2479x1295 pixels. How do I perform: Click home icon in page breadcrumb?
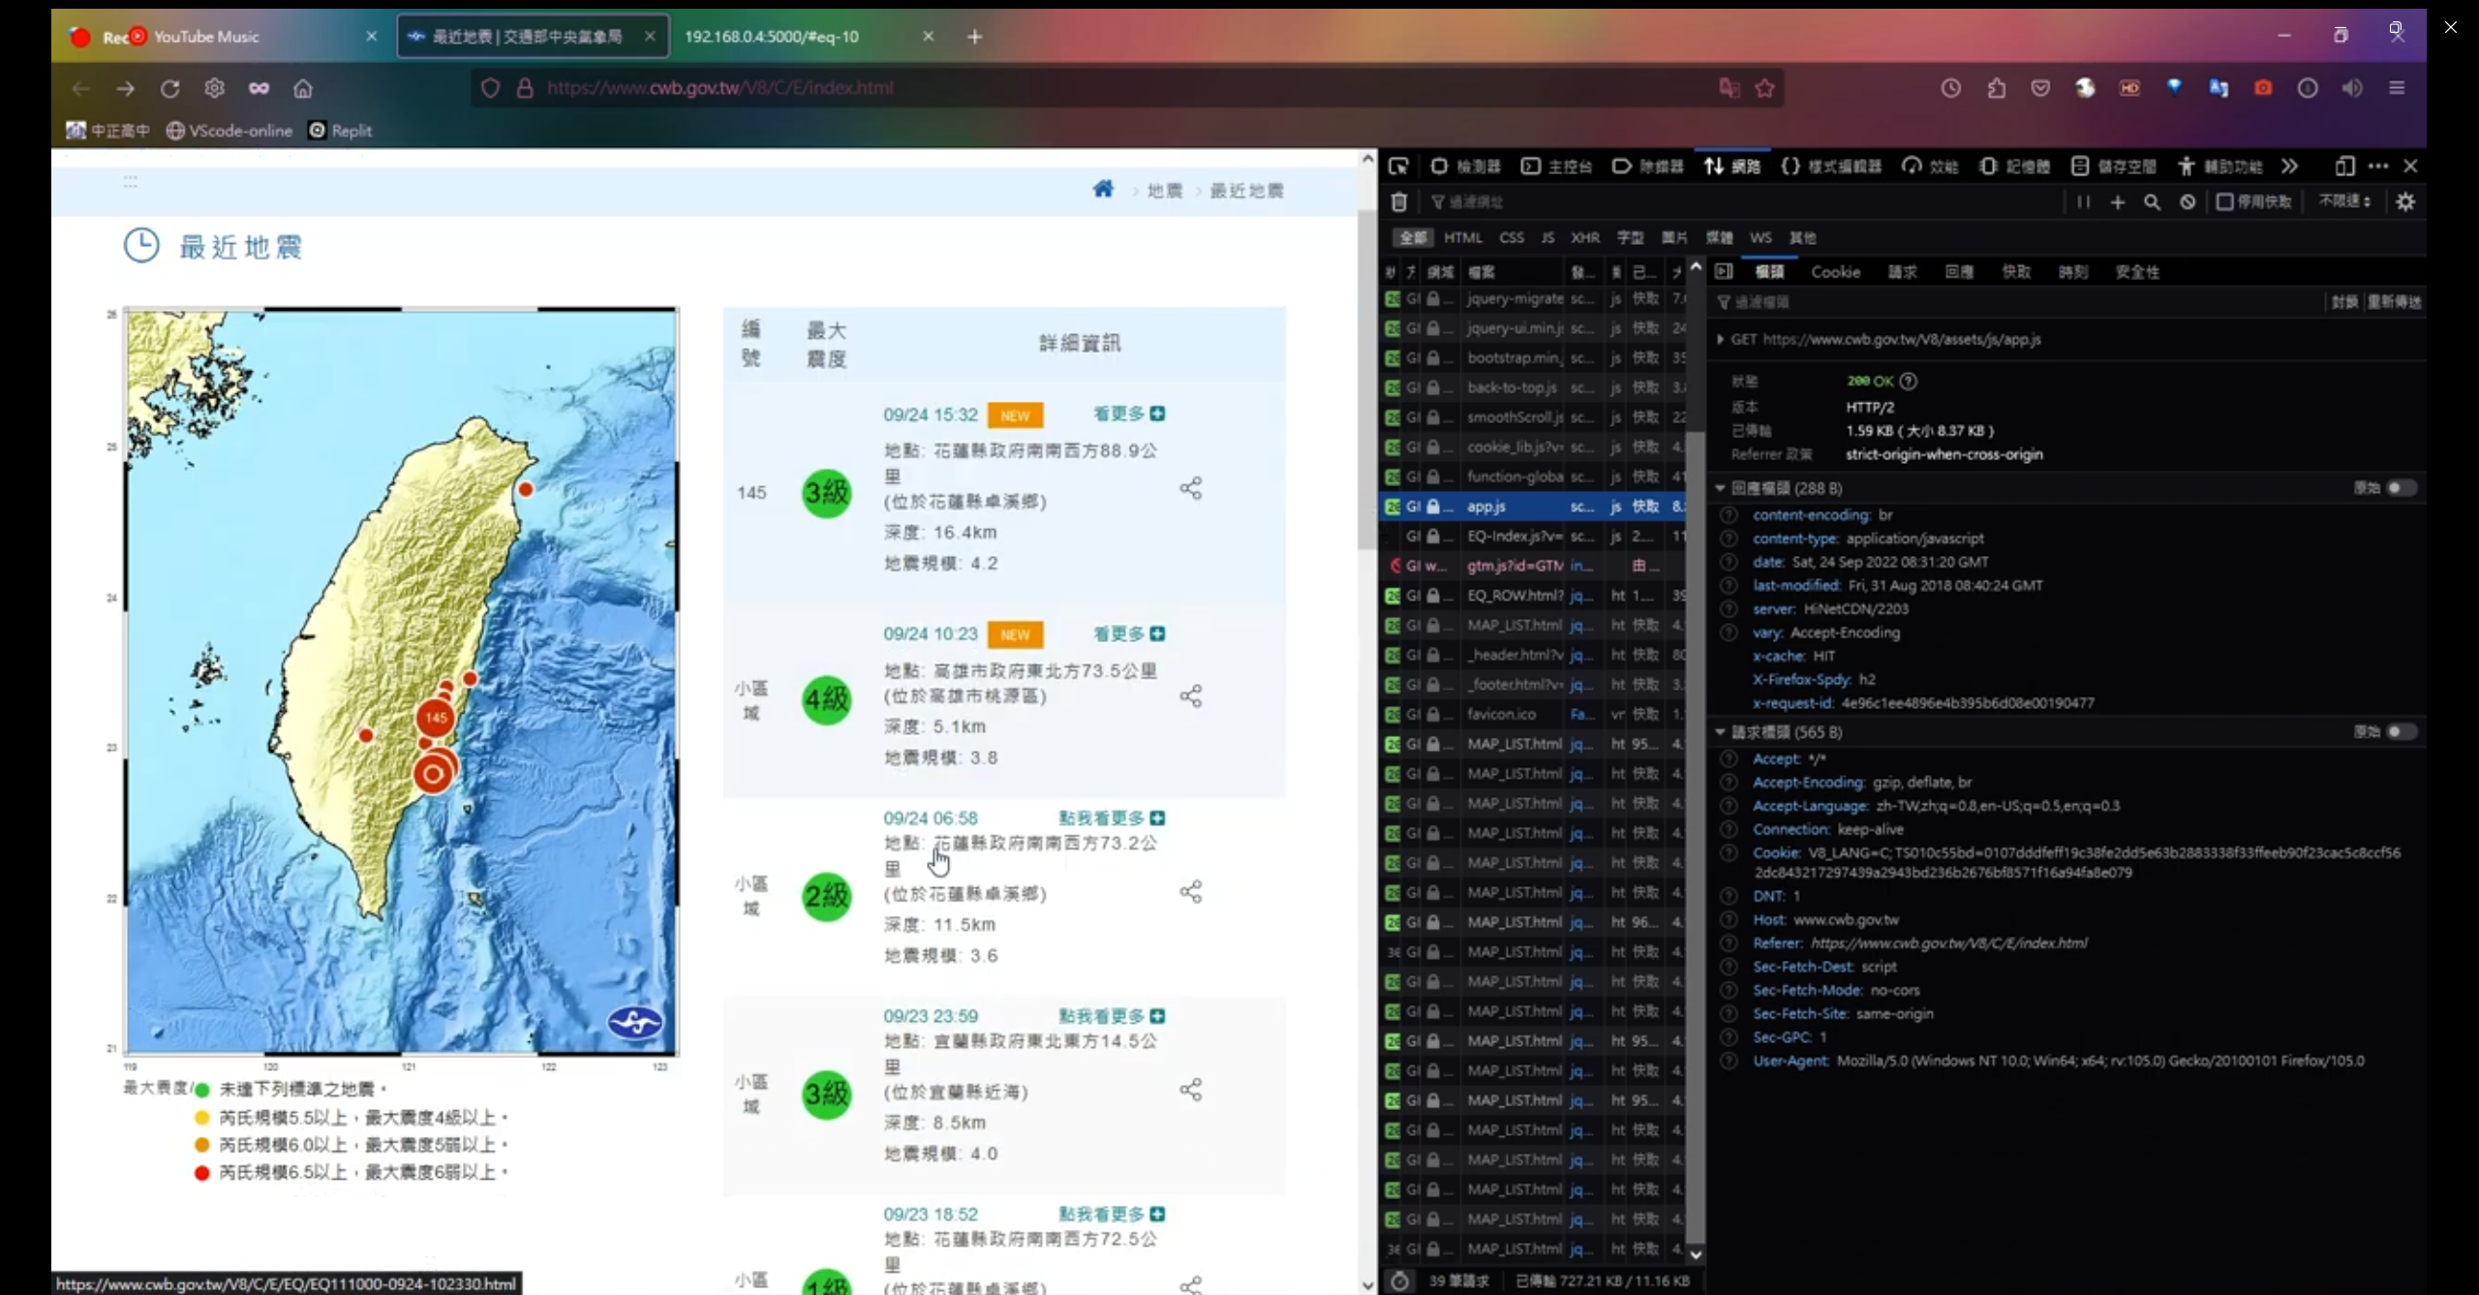tap(1103, 189)
